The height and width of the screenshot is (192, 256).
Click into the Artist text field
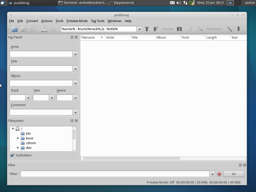41,54
